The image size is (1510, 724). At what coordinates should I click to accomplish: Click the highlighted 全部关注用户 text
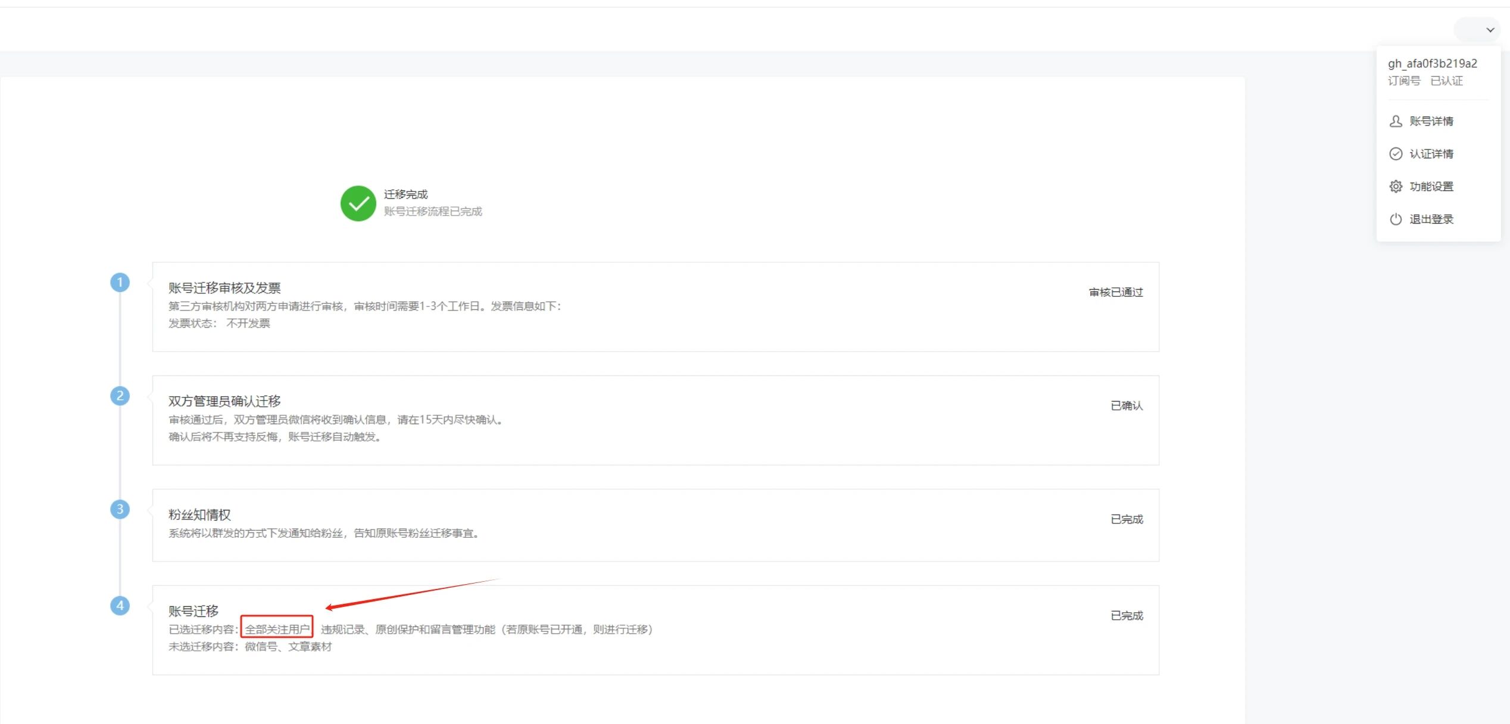[277, 629]
